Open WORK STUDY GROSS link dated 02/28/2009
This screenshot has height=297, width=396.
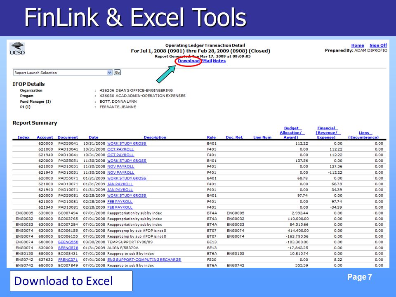click(127, 196)
